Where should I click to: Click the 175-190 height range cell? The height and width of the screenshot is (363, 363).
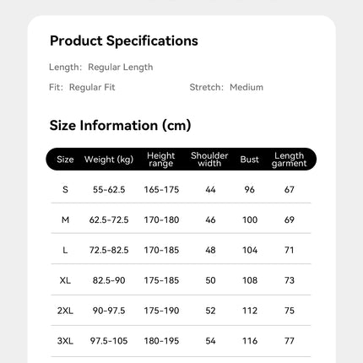point(161,311)
